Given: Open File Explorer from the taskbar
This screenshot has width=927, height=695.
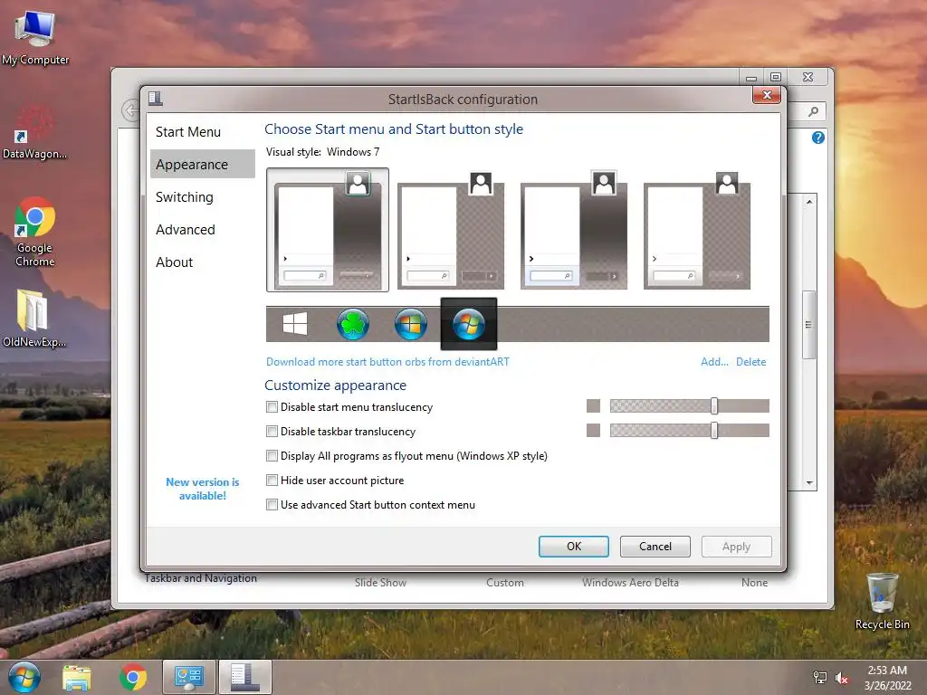Looking at the screenshot, I should 77,677.
